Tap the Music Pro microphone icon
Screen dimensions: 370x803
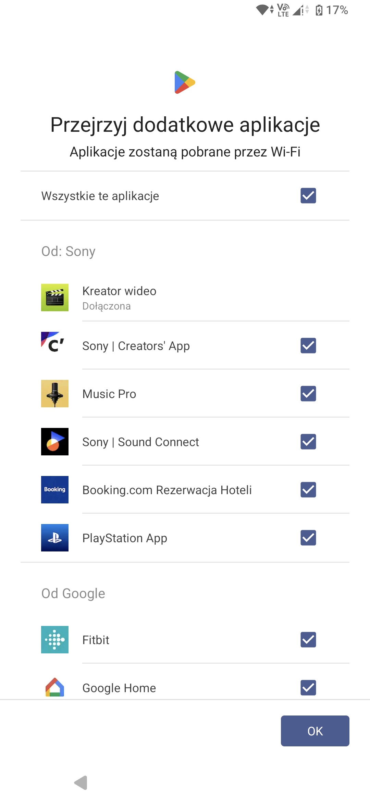tap(55, 394)
